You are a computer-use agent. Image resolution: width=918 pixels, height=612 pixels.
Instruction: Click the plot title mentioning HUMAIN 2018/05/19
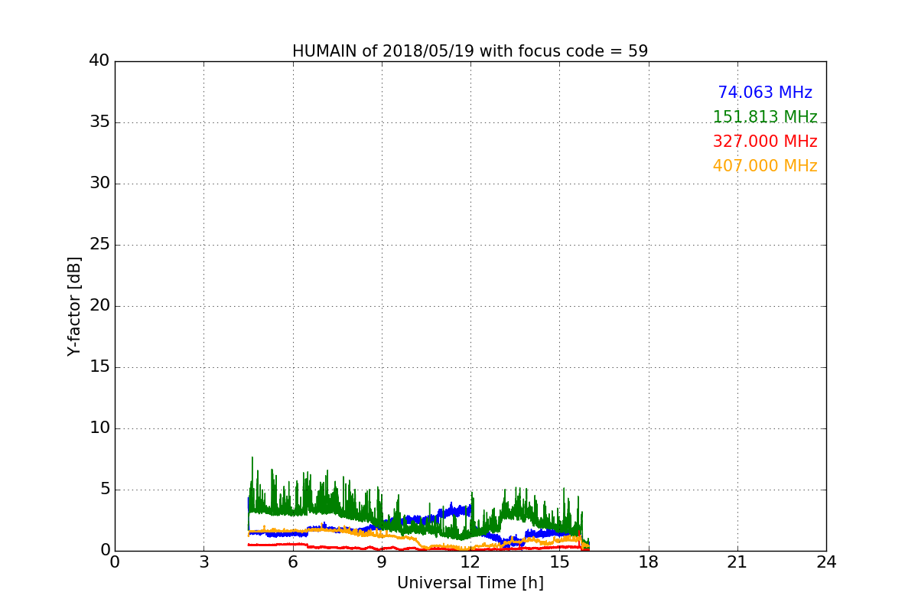(x=470, y=51)
